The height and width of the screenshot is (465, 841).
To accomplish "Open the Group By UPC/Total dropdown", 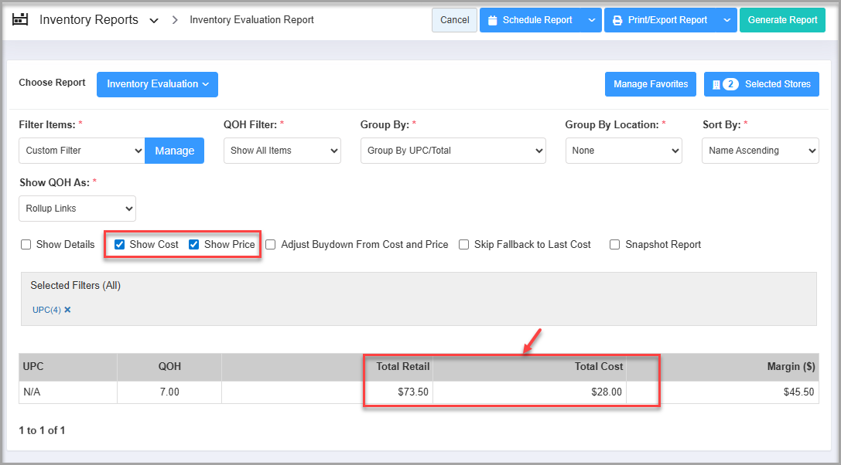I will click(x=453, y=151).
